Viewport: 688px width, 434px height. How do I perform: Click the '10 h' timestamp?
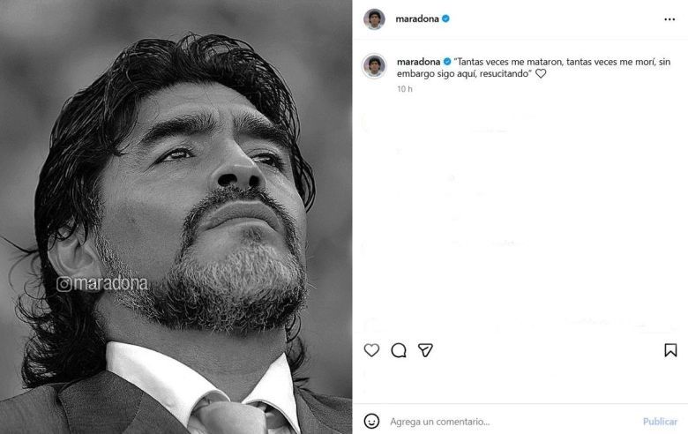pos(405,89)
